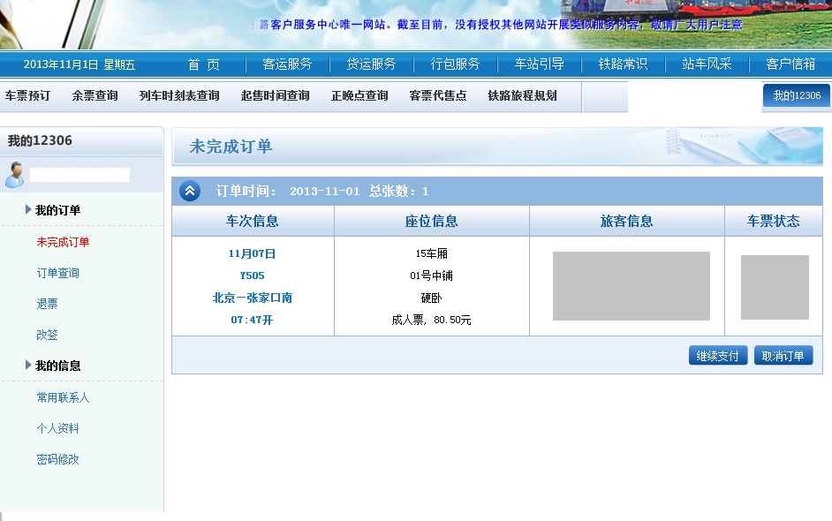The height and width of the screenshot is (521, 832).
Task: Open 订单查询 sidebar link
Action: [57, 273]
